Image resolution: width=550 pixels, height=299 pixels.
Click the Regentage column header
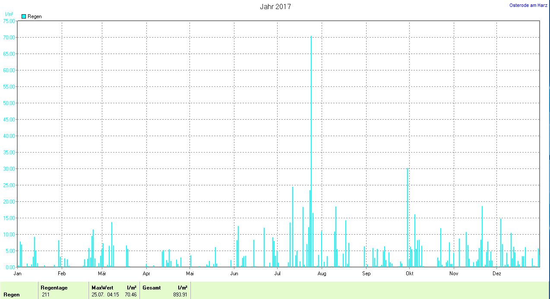pyautogui.click(x=54, y=287)
